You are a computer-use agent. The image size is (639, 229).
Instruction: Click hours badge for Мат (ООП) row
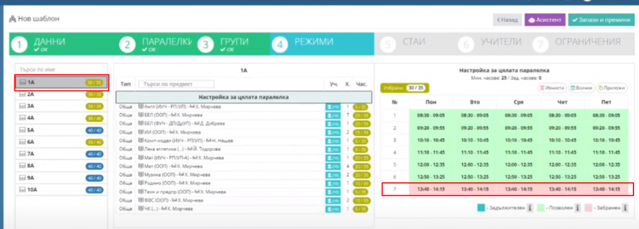coord(360,166)
